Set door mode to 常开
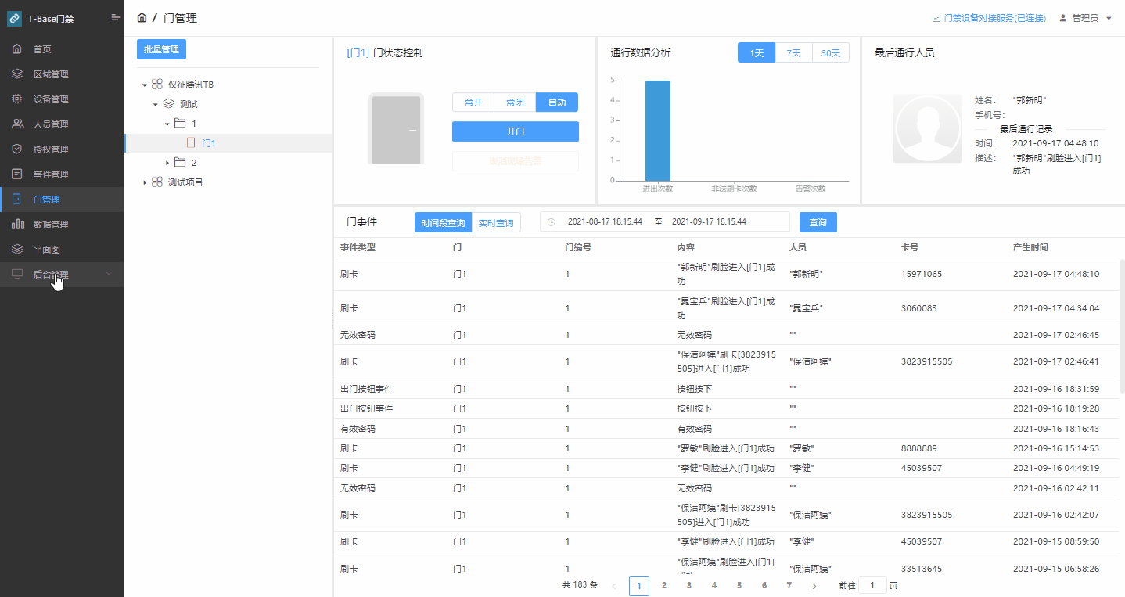Image resolution: width=1125 pixels, height=597 pixels. pyautogui.click(x=473, y=102)
